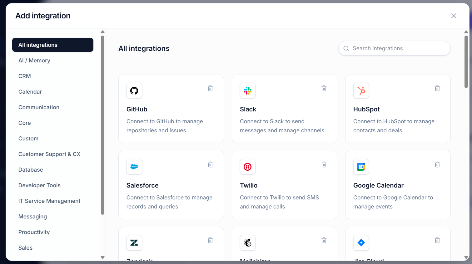Click the 'All integrations' section heading
472x264 pixels.
[x=144, y=48]
